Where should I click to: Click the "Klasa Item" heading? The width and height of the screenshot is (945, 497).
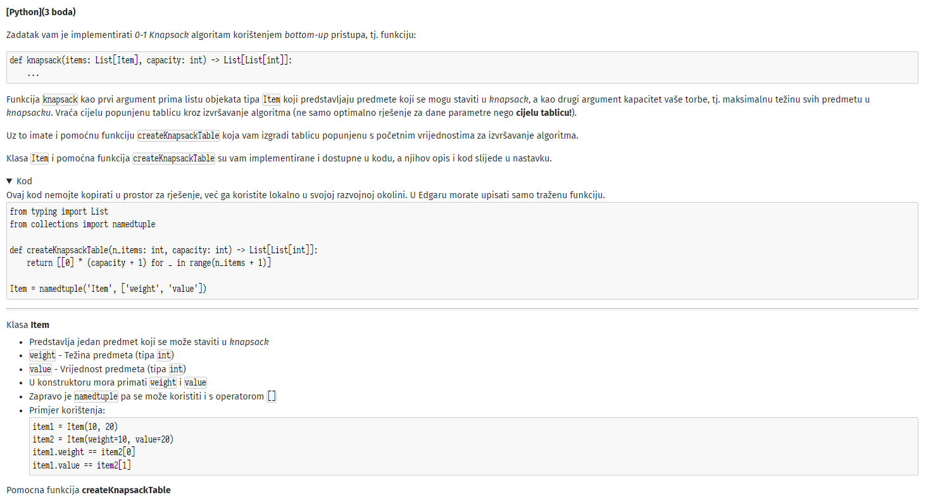(x=28, y=325)
